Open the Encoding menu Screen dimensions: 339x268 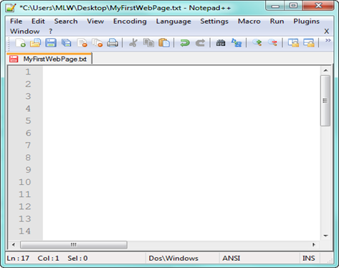130,21
